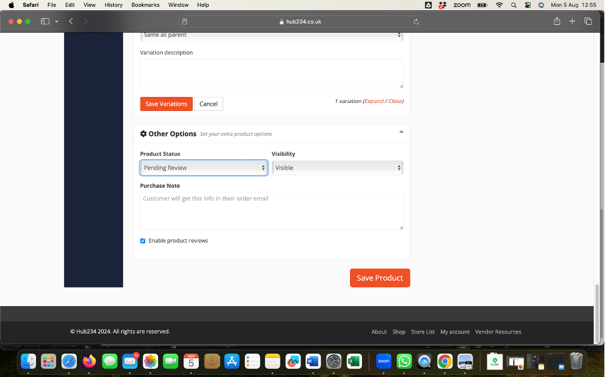Launch Firefox from the dock

89,362
